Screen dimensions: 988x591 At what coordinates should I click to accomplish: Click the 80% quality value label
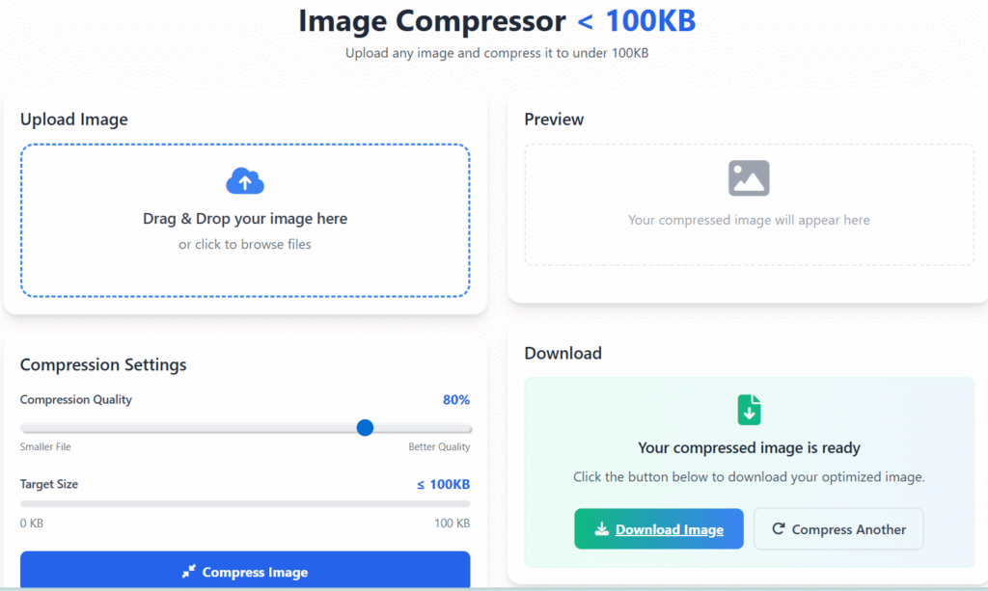[455, 399]
